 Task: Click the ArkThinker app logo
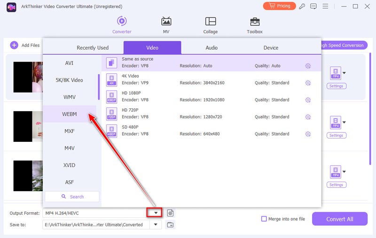point(11,7)
